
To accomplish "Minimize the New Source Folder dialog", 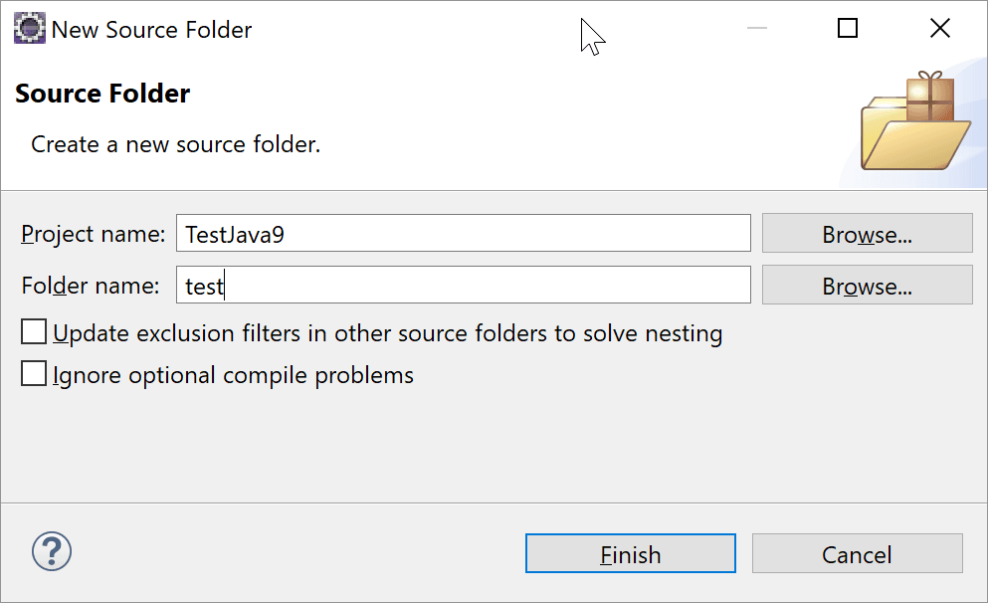I will pos(756,28).
